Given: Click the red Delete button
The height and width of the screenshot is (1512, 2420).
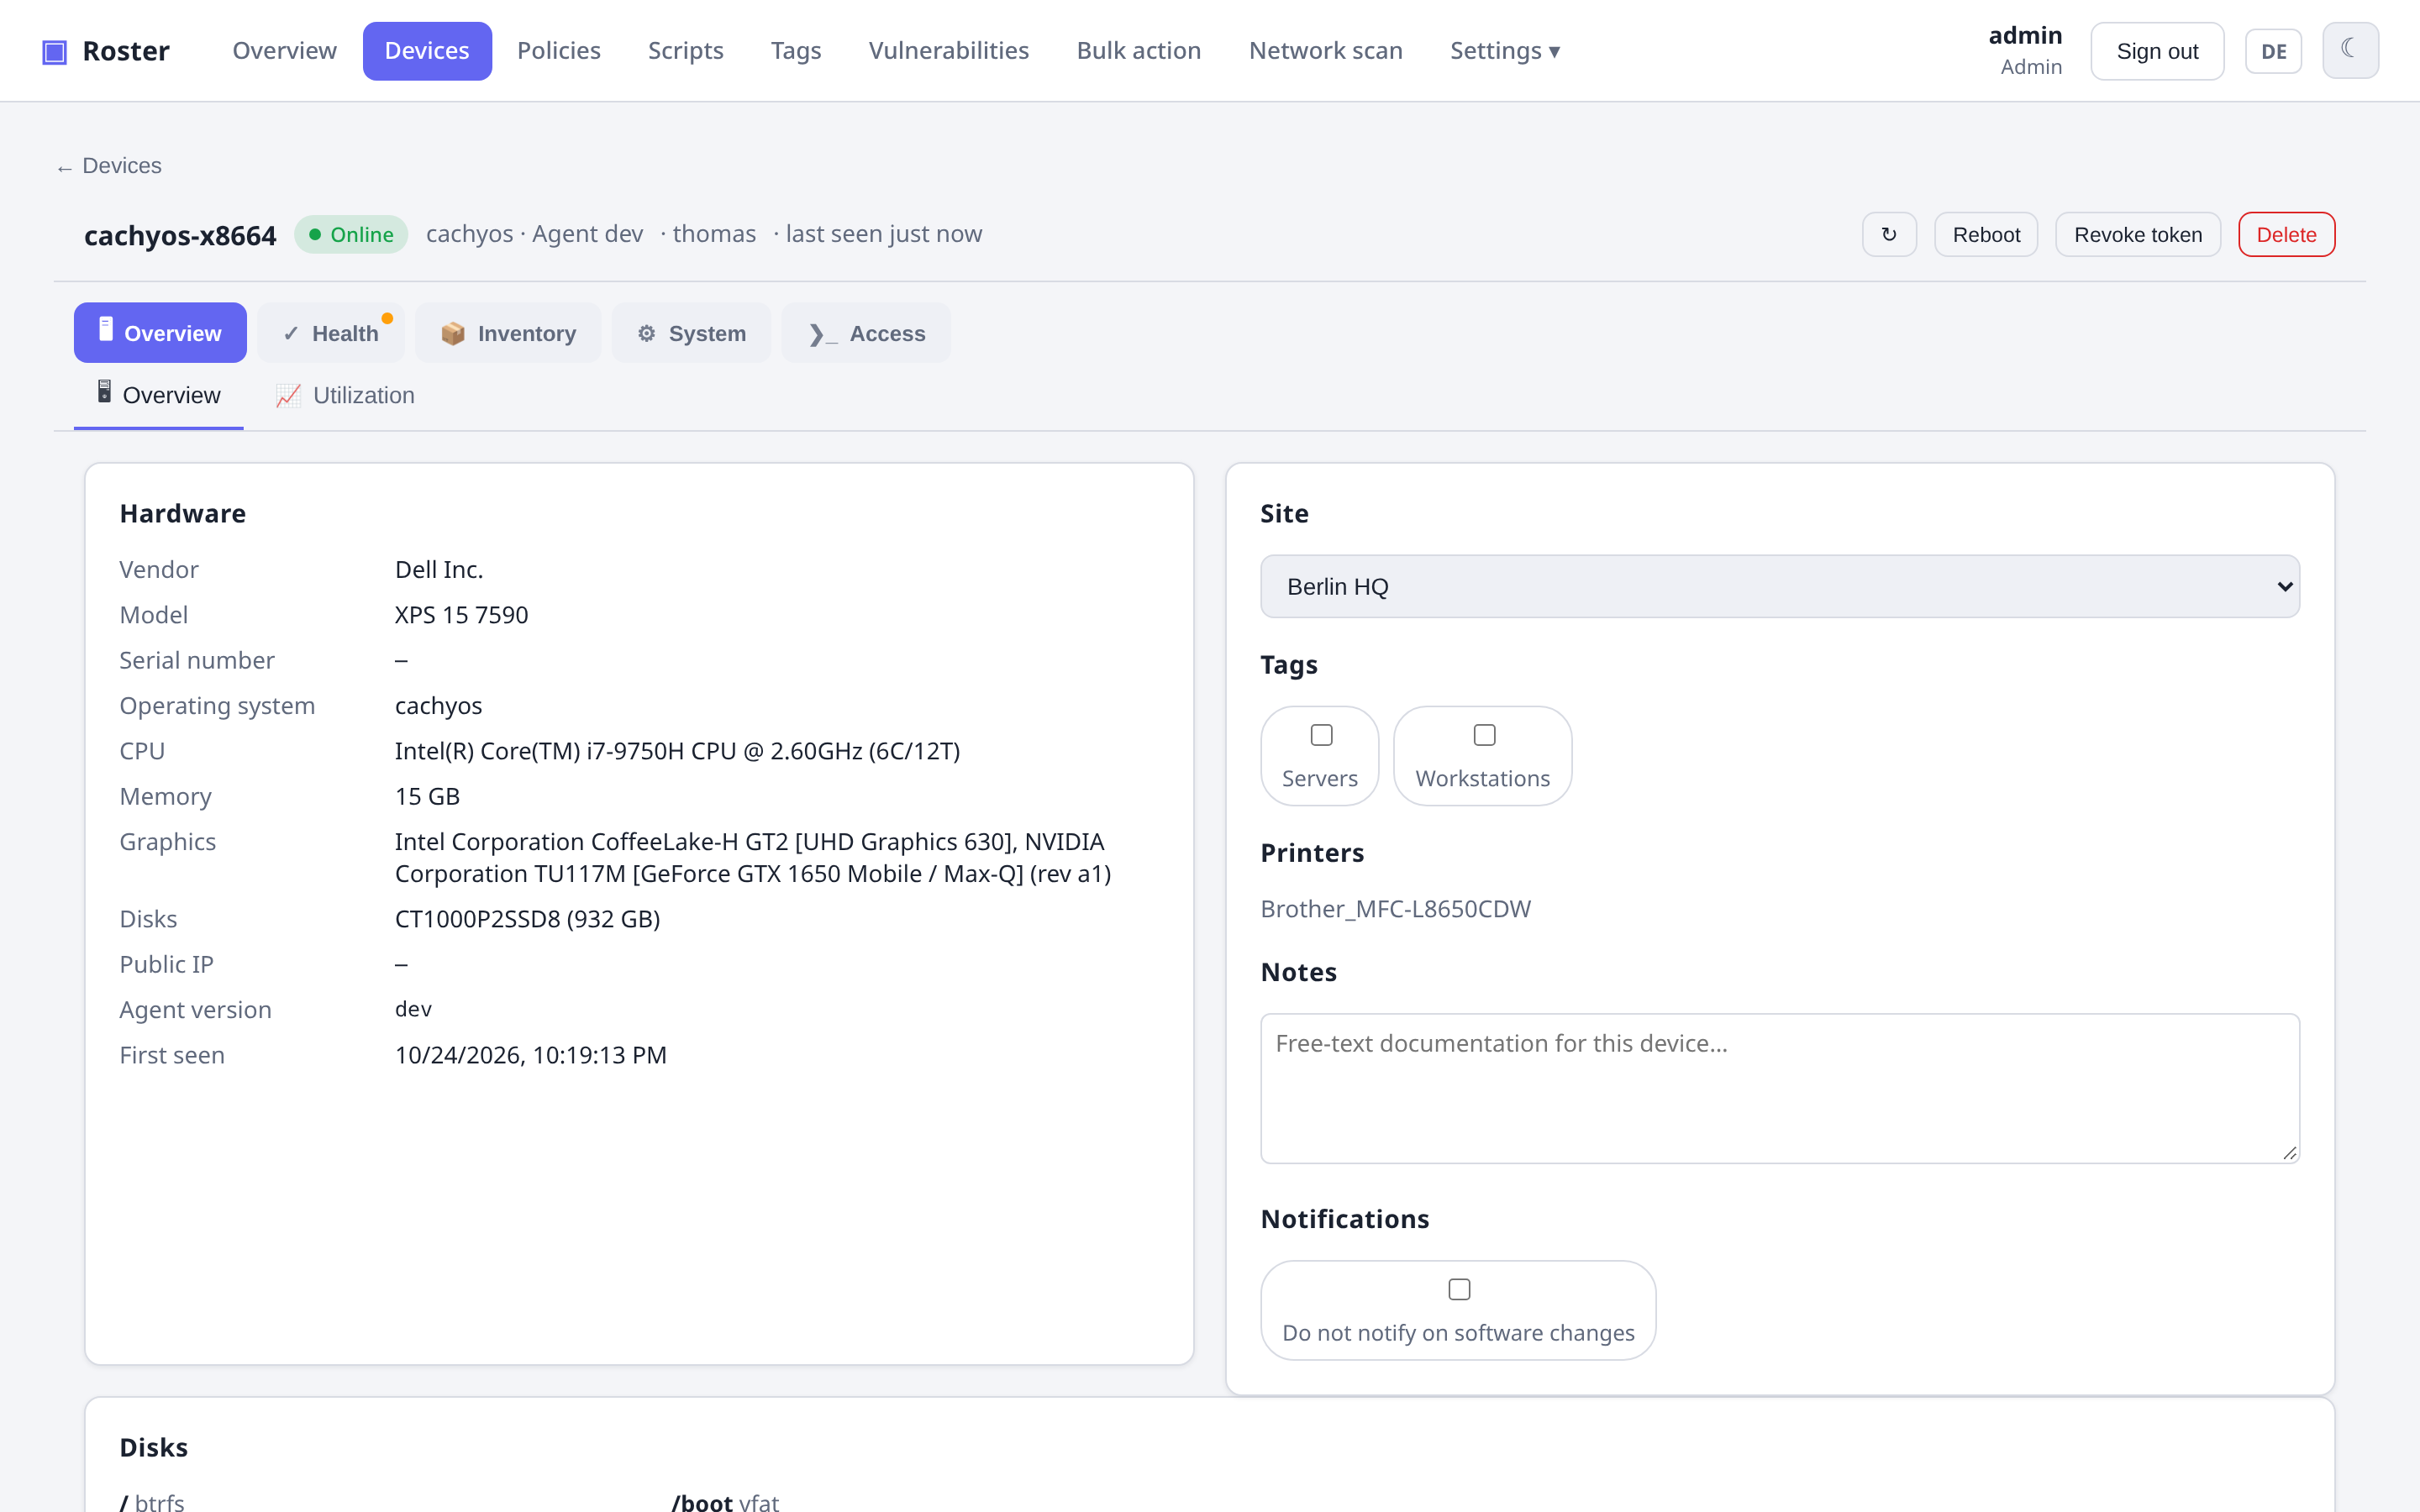Looking at the screenshot, I should pyautogui.click(x=2286, y=234).
